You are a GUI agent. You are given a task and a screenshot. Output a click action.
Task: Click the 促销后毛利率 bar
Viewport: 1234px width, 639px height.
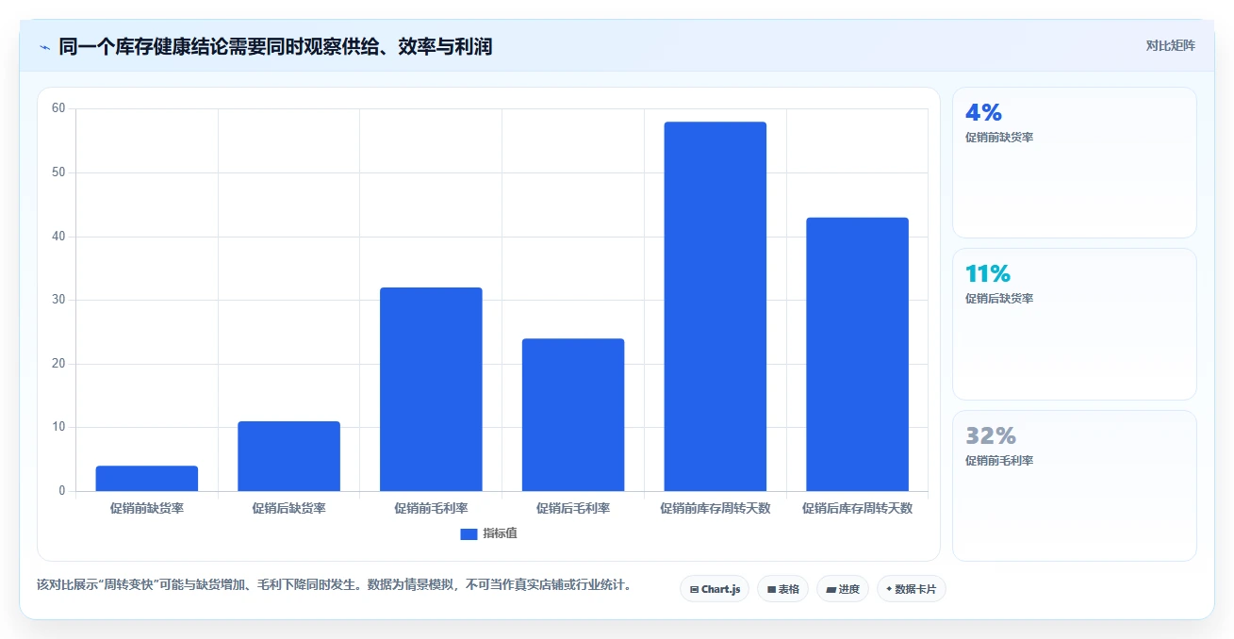[573, 415]
